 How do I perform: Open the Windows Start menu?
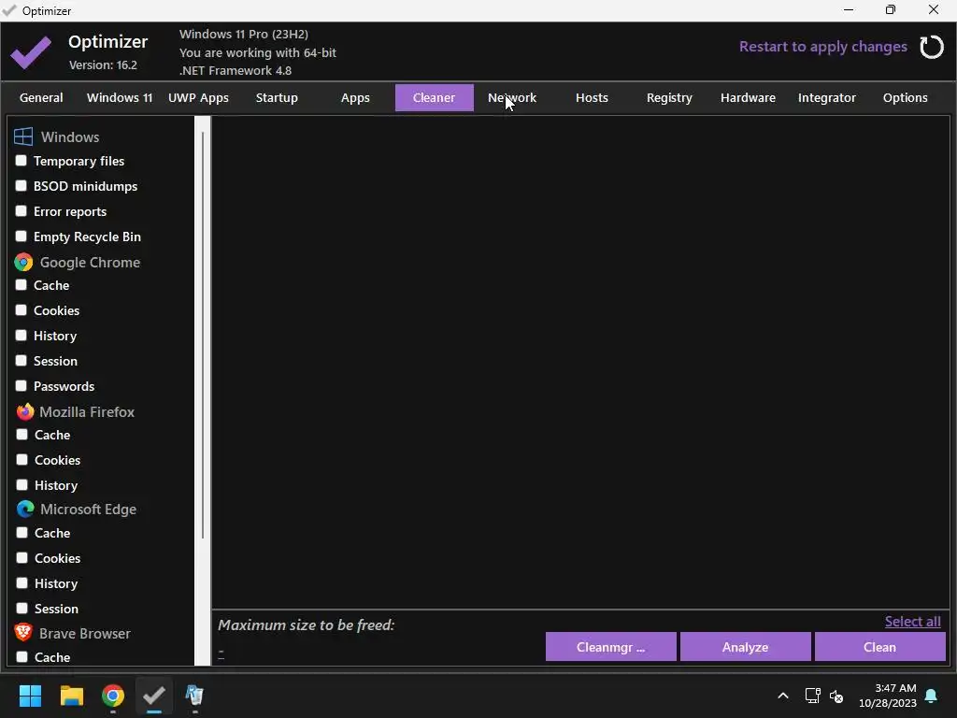(30, 696)
